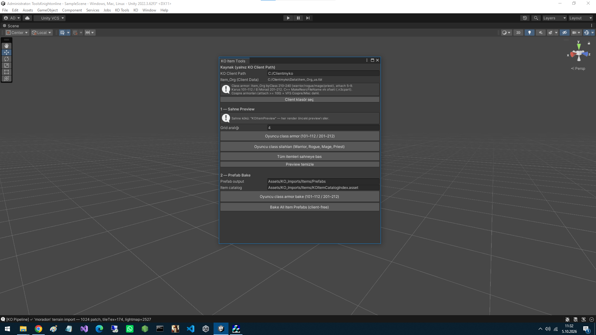Click Tüm itemleri sahneye bas
Screen dimensions: 596x335
click(300, 157)
